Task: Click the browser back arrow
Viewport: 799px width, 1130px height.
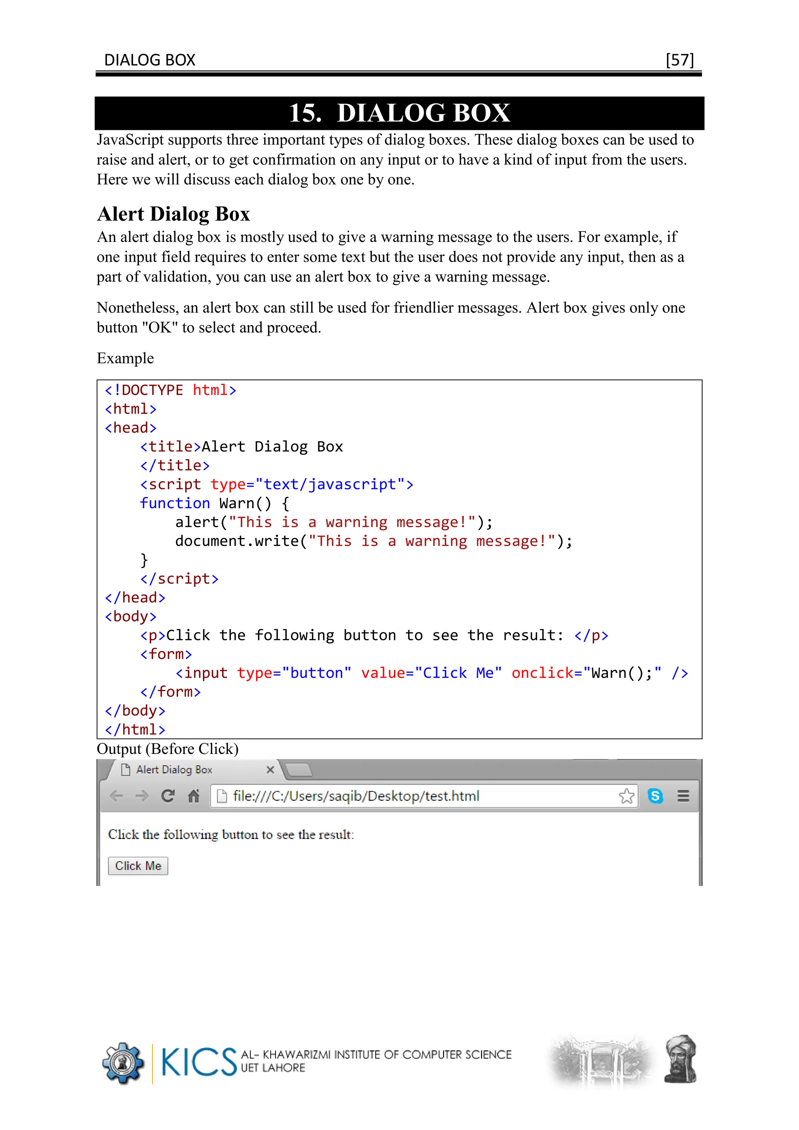Action: pos(117,796)
